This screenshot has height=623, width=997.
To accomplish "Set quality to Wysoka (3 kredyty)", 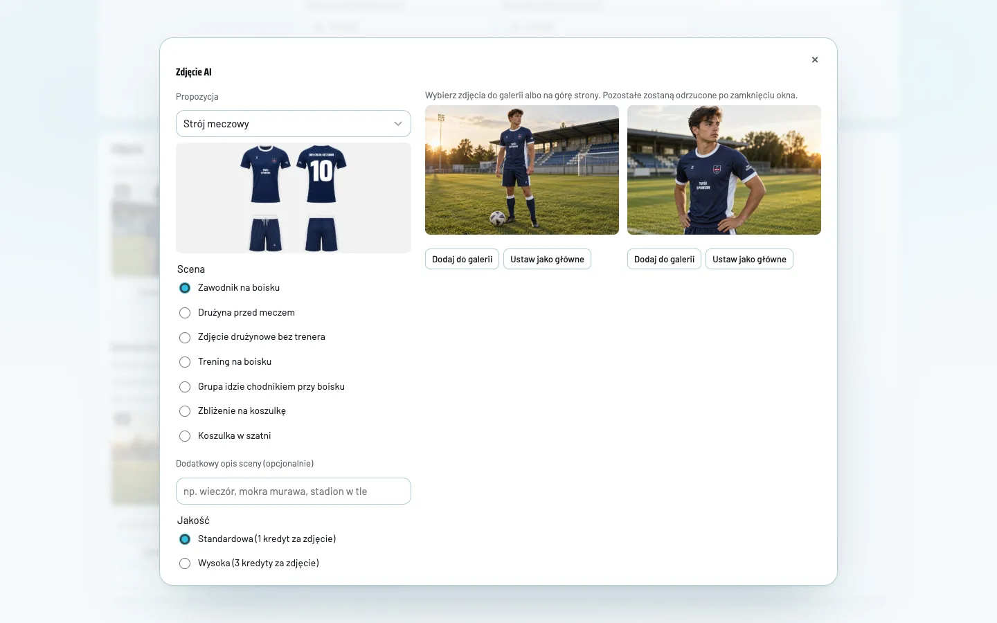I will (x=185, y=563).
